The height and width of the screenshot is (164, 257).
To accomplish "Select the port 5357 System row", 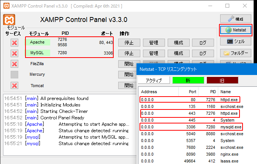I will click(x=198, y=141).
